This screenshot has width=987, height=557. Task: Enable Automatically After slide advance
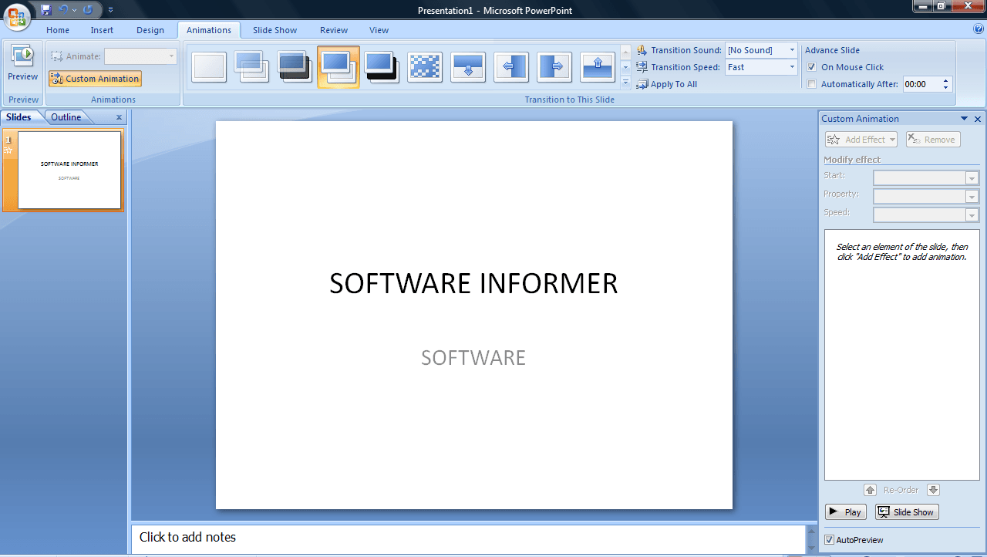pyautogui.click(x=812, y=84)
